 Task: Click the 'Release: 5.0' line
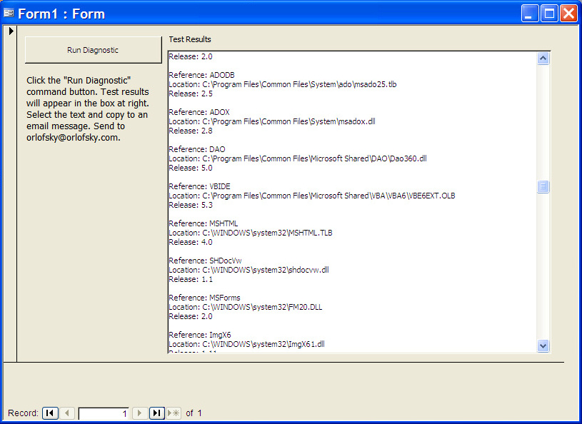[x=191, y=168]
